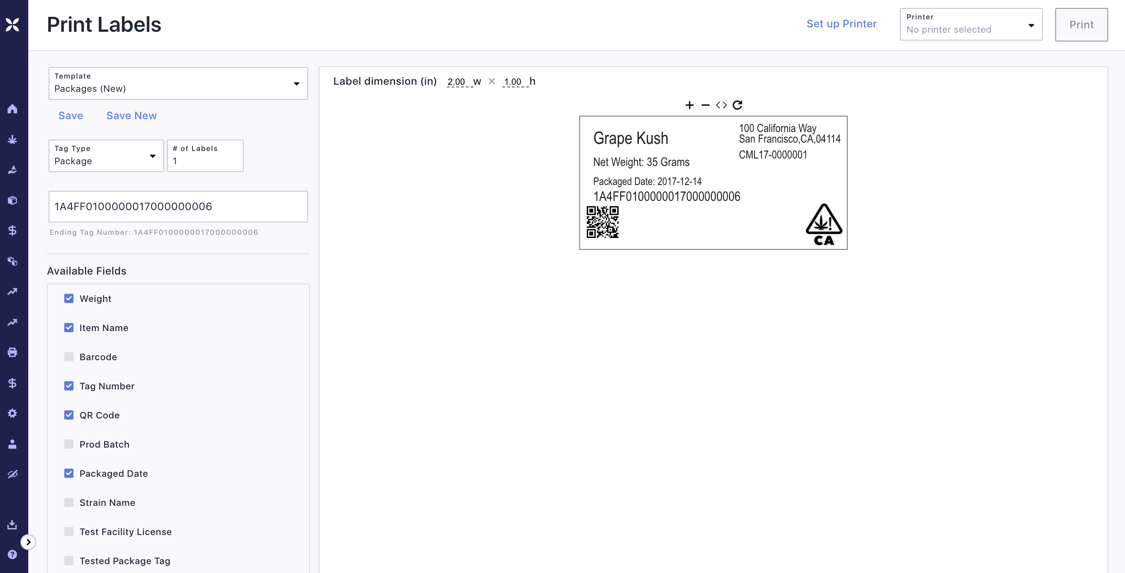Enable the Strain Name checkbox

click(x=69, y=502)
